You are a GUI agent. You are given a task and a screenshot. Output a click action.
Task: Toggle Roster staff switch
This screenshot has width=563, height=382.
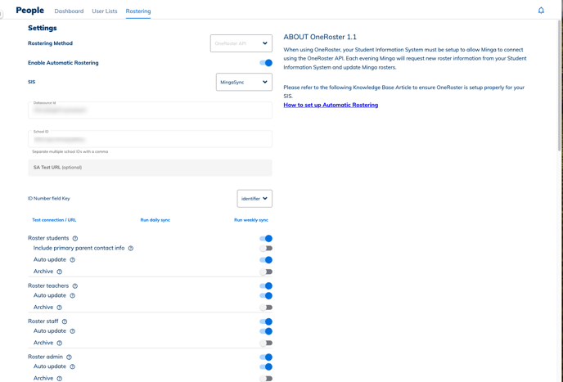[266, 321]
